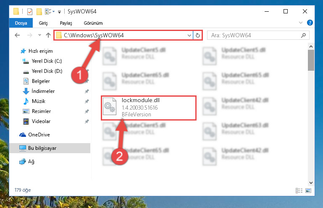The width and height of the screenshot is (323, 208).
Task: Click the New Folder icon in title bar
Action: [x=39, y=11]
